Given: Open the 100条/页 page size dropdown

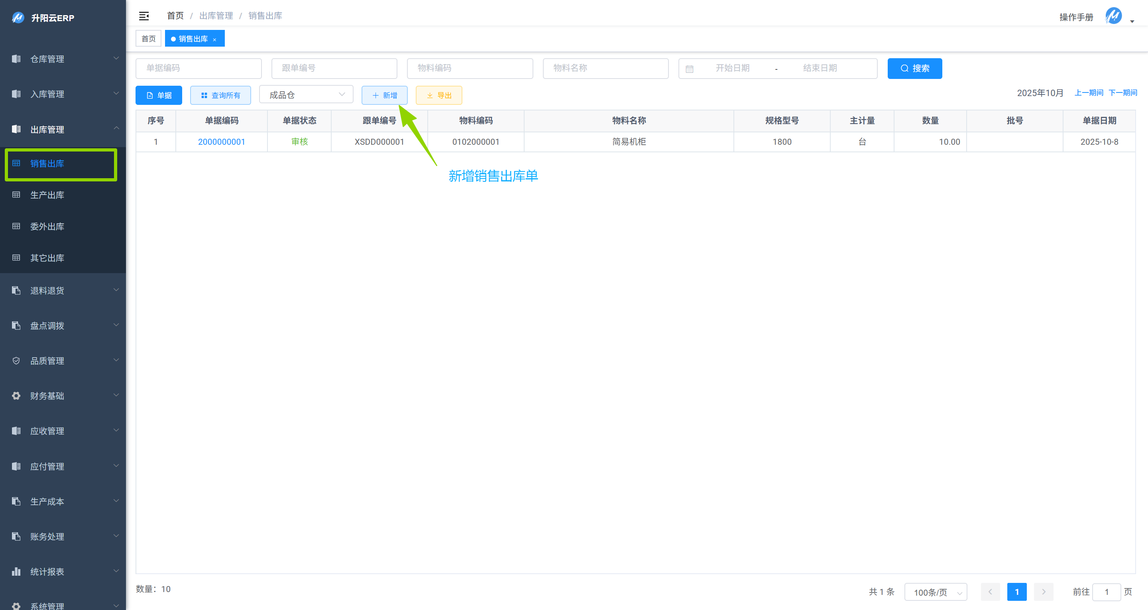Looking at the screenshot, I should [936, 592].
